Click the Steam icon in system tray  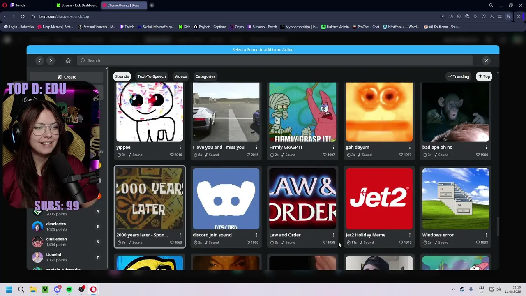pos(462,289)
